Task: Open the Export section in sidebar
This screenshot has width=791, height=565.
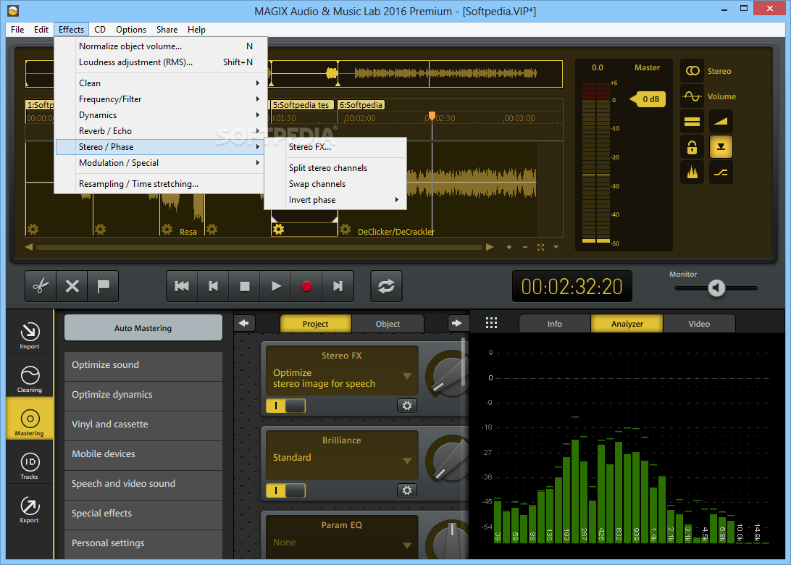Action: [29, 508]
